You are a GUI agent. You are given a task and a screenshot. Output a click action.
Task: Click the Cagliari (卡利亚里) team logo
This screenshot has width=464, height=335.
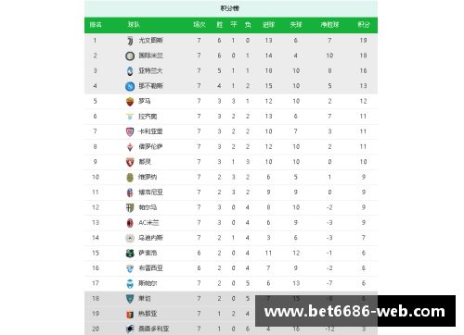tap(130, 131)
